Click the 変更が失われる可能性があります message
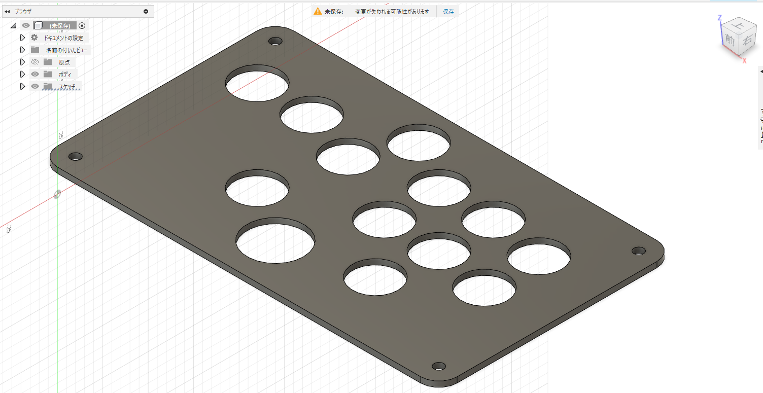The width and height of the screenshot is (763, 393). pyautogui.click(x=392, y=11)
